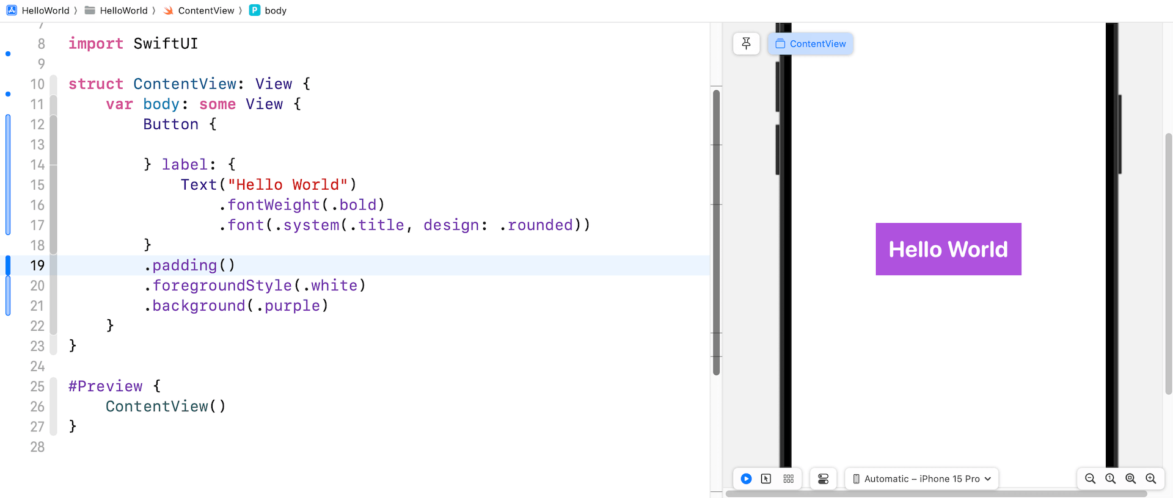Open preview variants grid icon

point(788,479)
